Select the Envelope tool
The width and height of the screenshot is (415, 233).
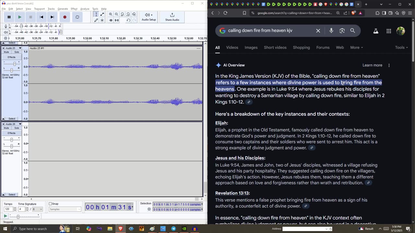(x=102, y=14)
